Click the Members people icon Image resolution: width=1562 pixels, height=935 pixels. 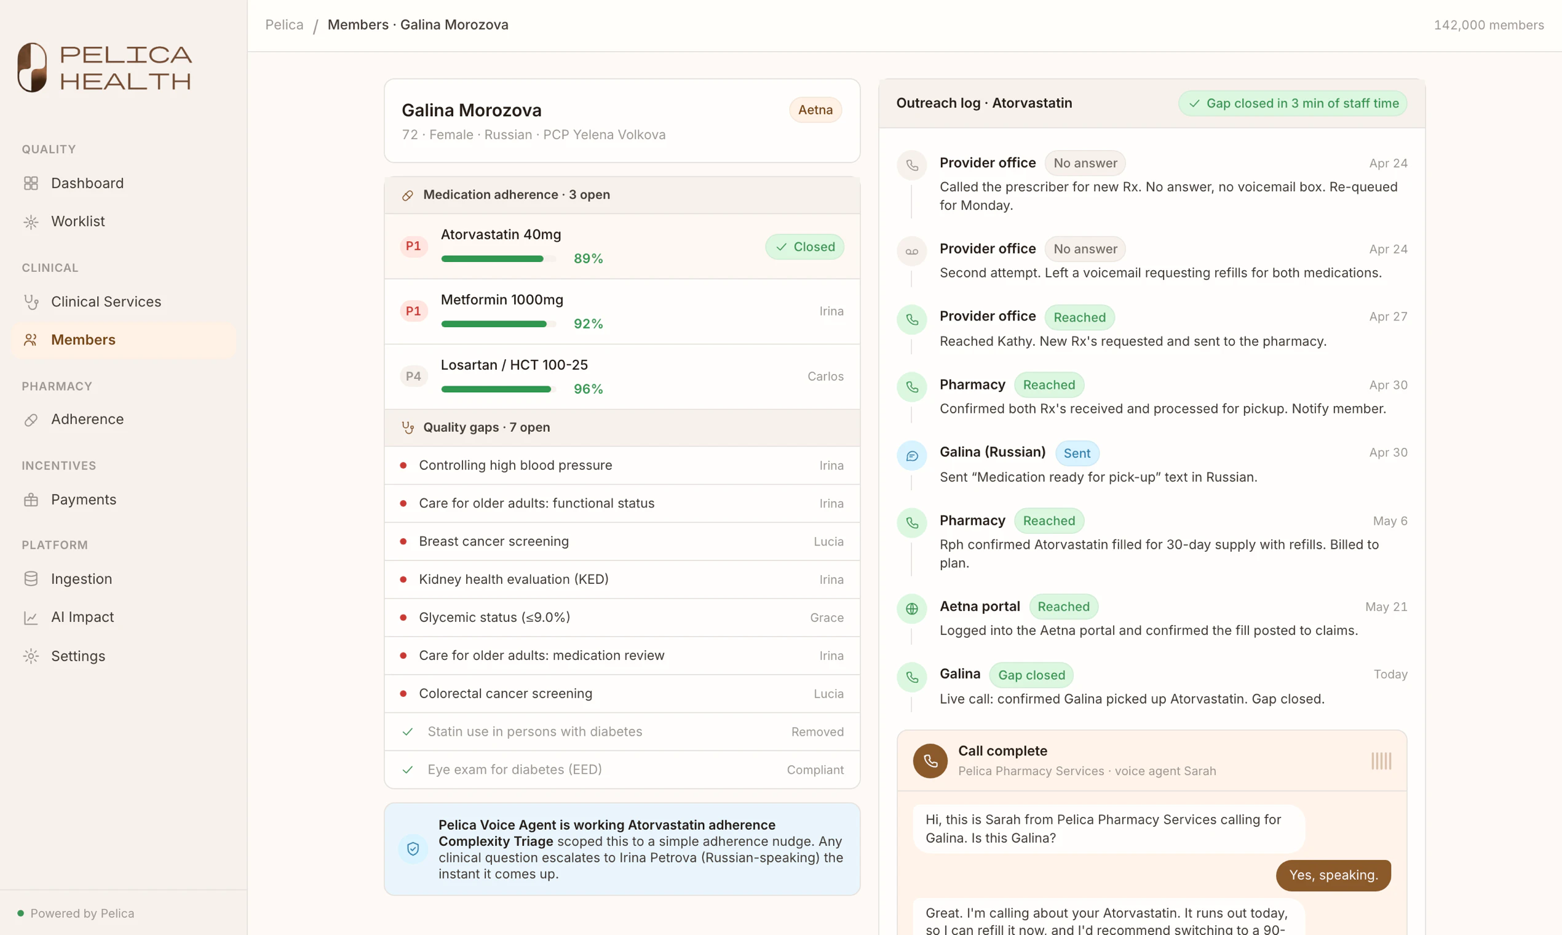[31, 340]
